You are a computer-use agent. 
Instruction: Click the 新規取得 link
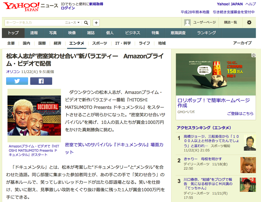96,4
